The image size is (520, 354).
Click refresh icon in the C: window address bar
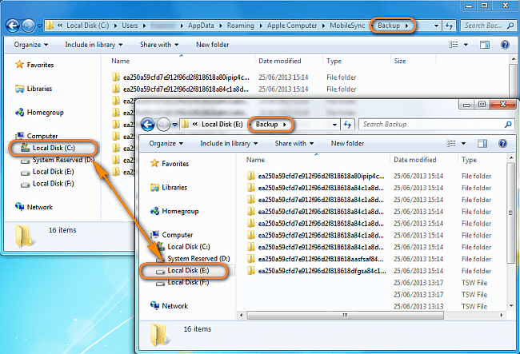pyautogui.click(x=449, y=26)
